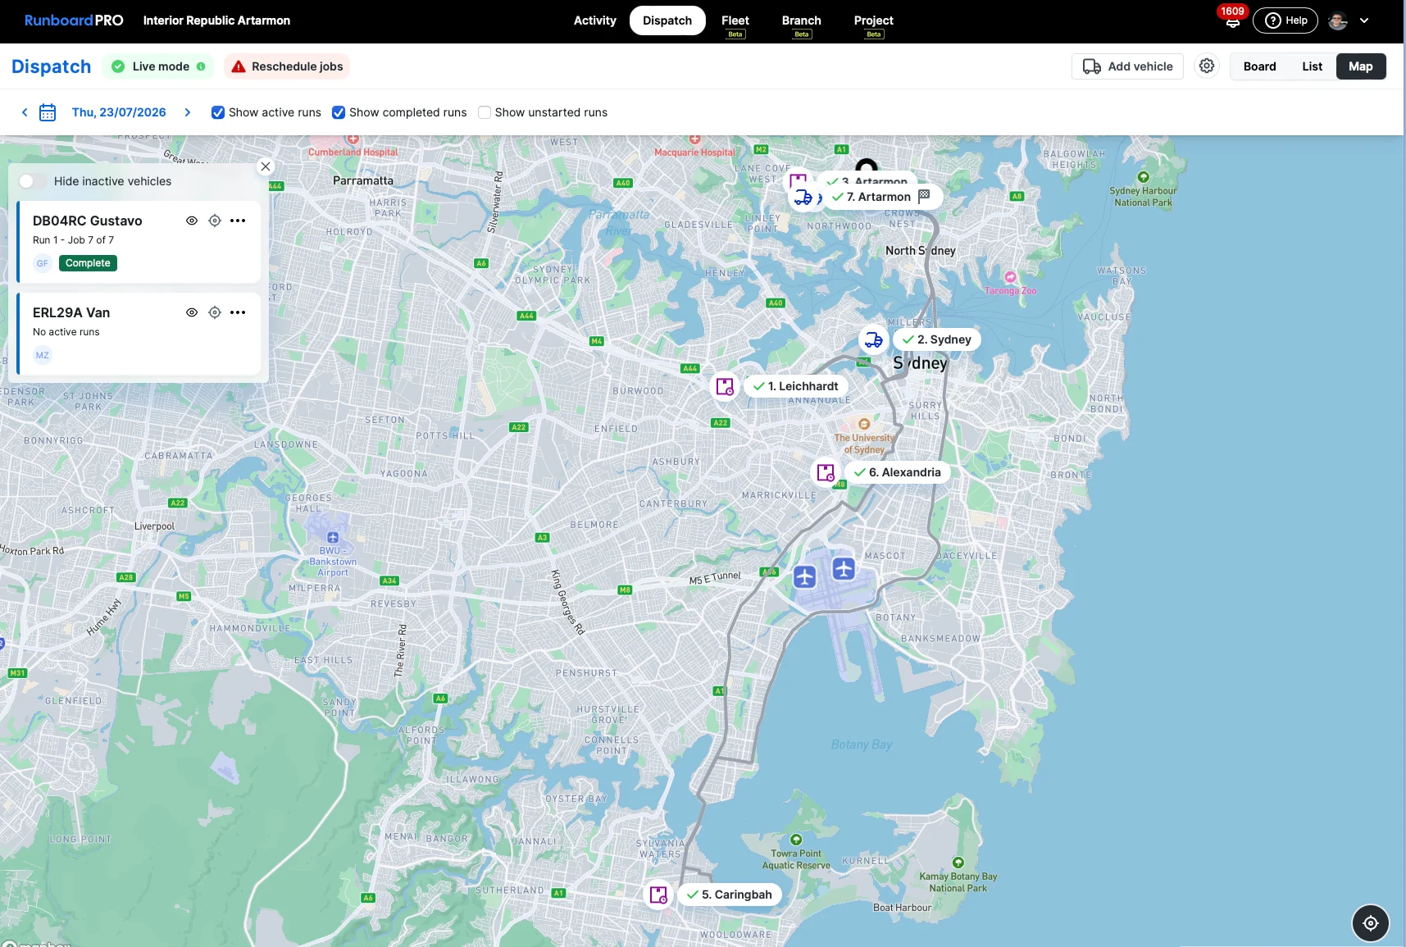Click the MZ driver badge
Viewport: 1406px width, 947px height.
point(43,355)
